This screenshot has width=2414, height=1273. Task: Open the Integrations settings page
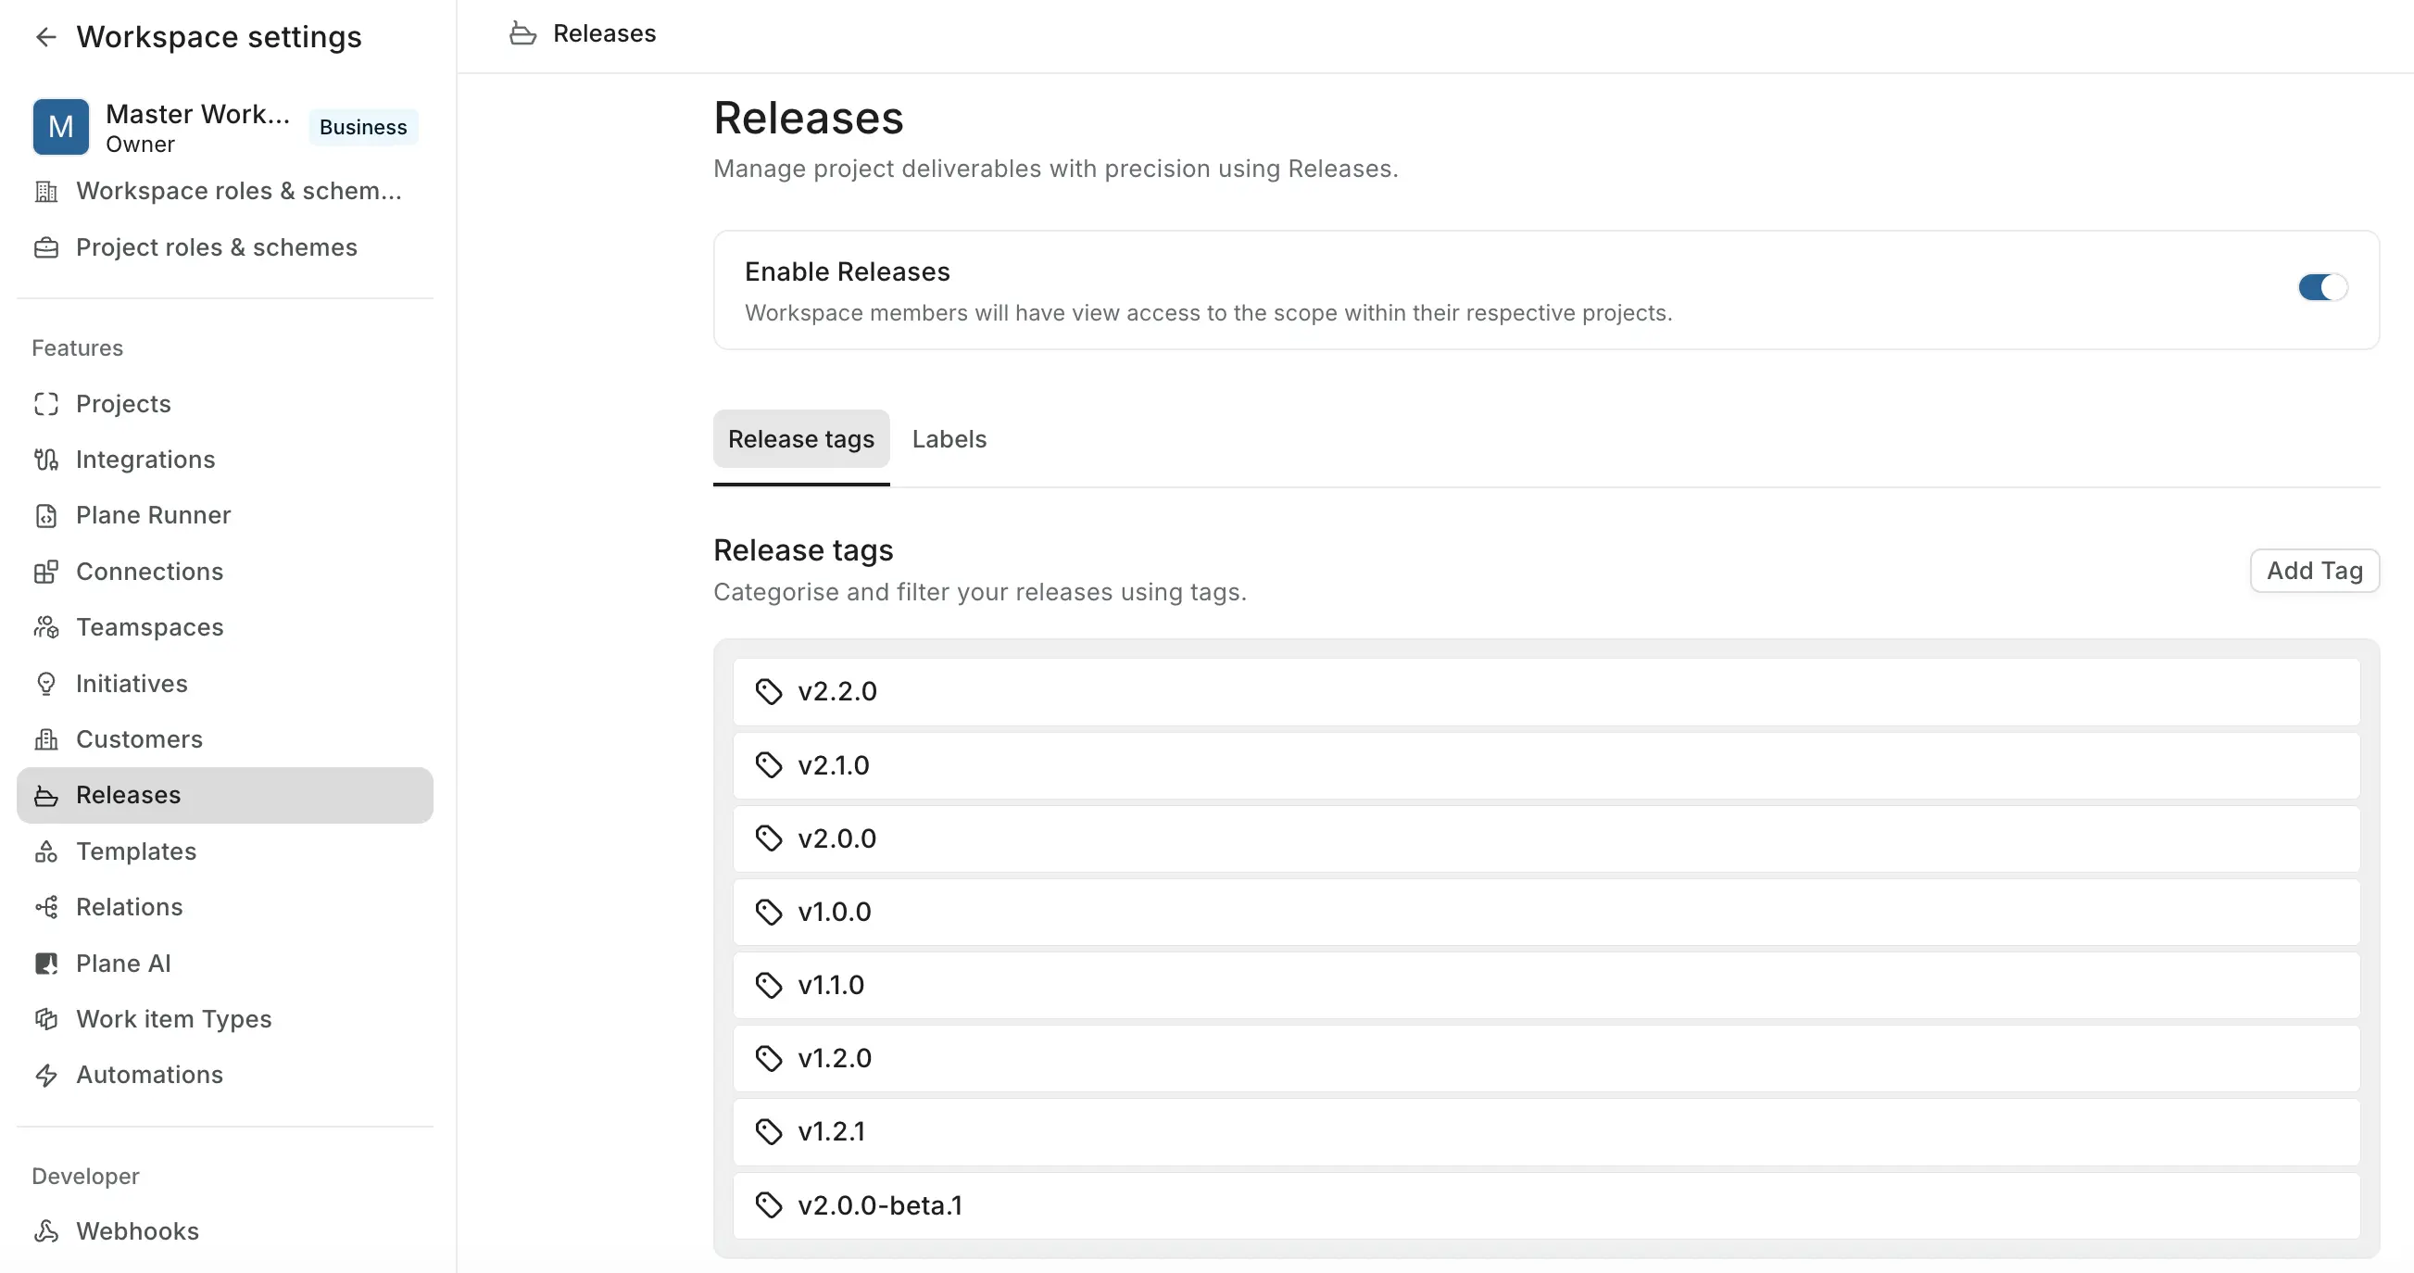click(x=225, y=460)
